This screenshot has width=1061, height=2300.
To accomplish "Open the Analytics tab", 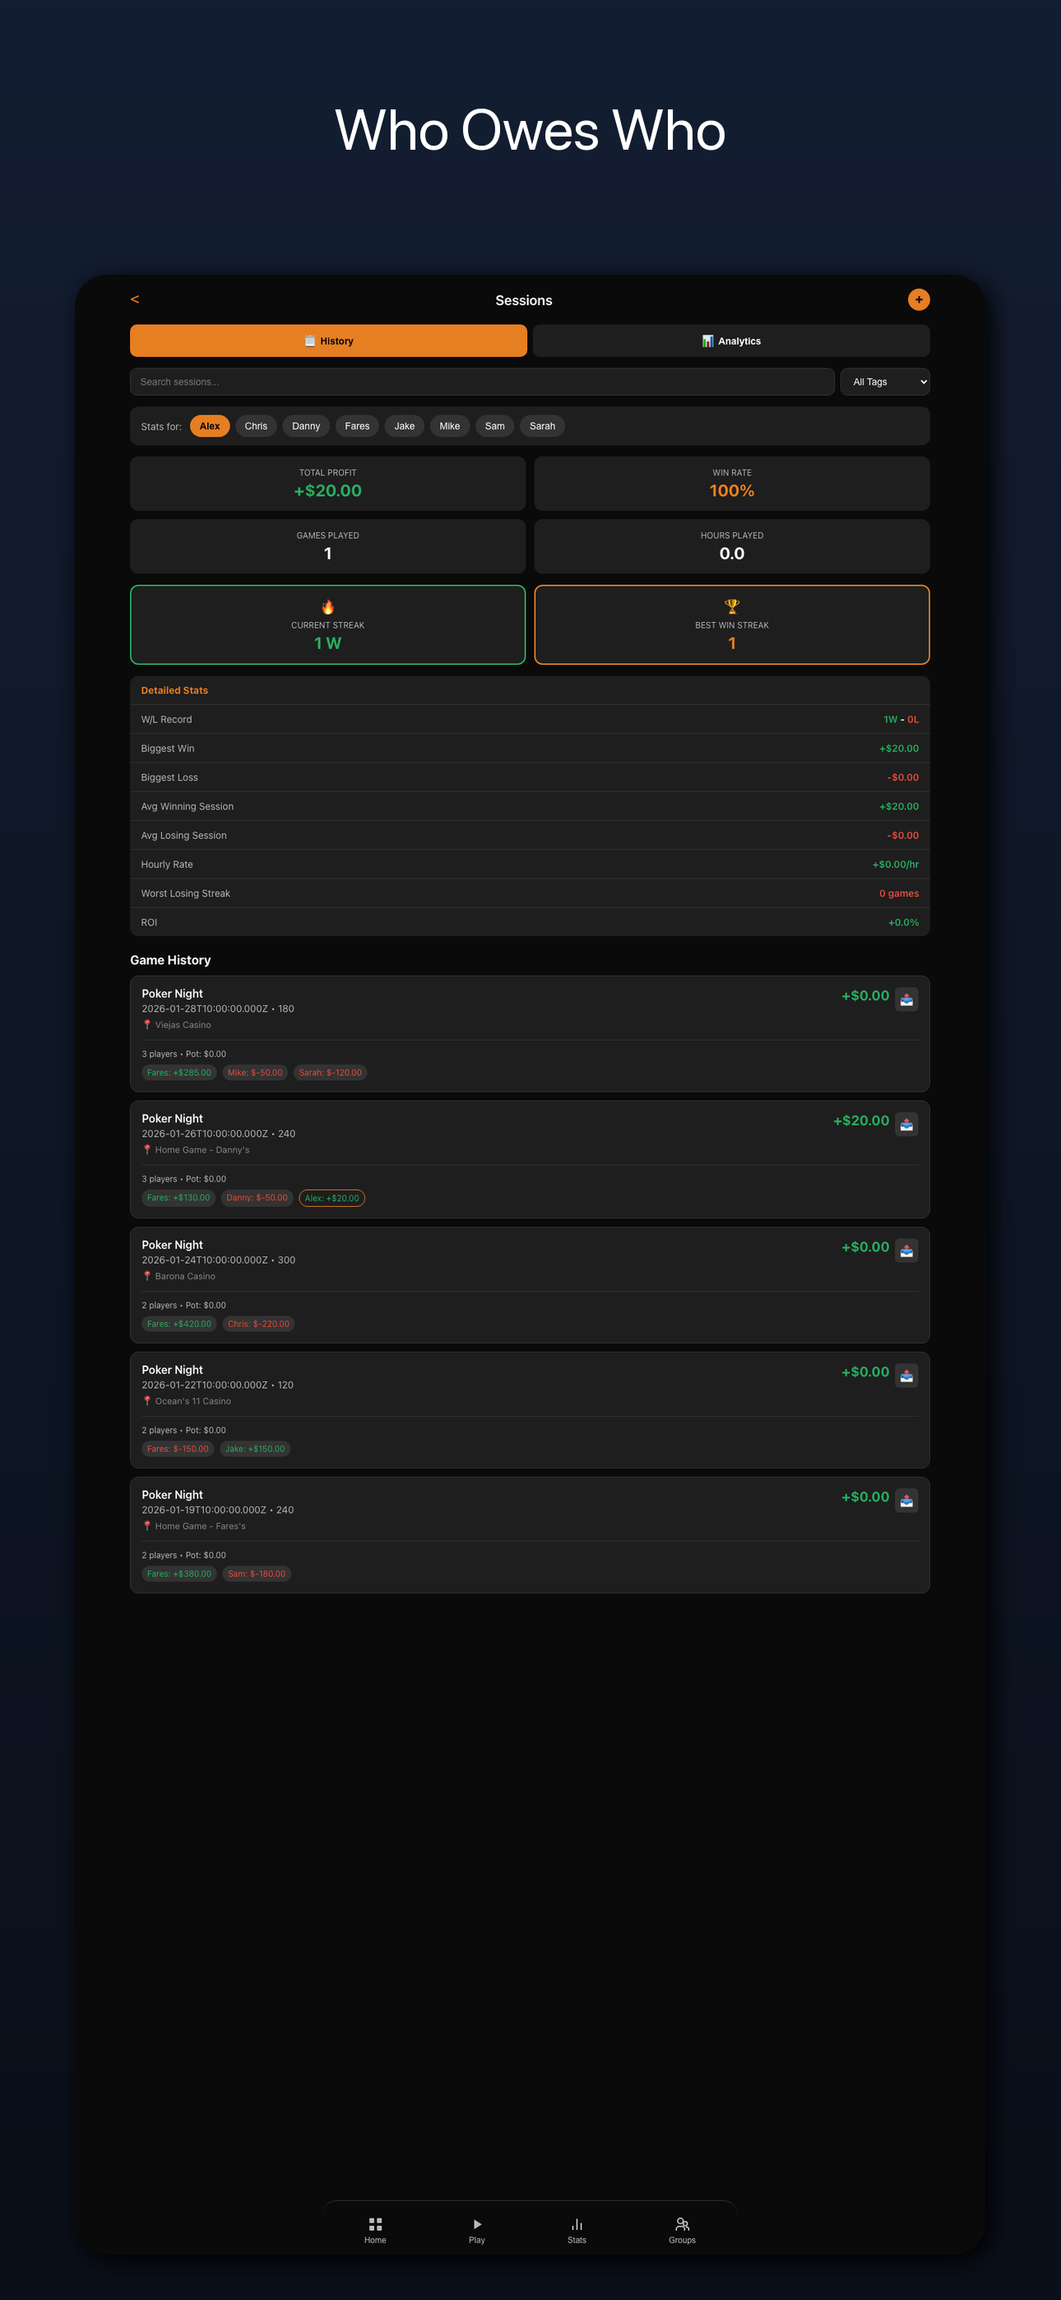I will [730, 341].
